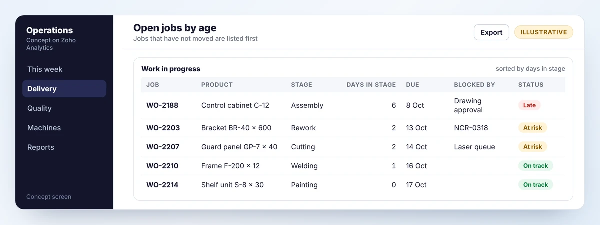Click days value 1 for WO-2210
This screenshot has height=225, width=600.
(x=394, y=166)
